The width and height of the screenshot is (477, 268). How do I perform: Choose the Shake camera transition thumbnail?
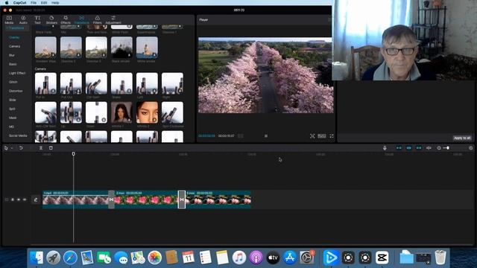pyautogui.click(x=121, y=83)
